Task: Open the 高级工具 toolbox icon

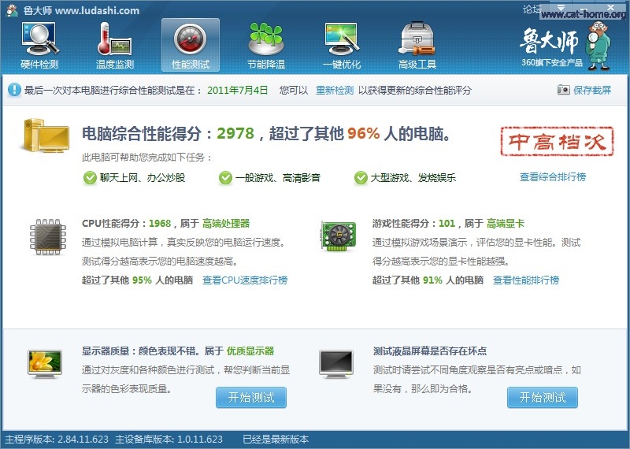Action: (x=417, y=46)
